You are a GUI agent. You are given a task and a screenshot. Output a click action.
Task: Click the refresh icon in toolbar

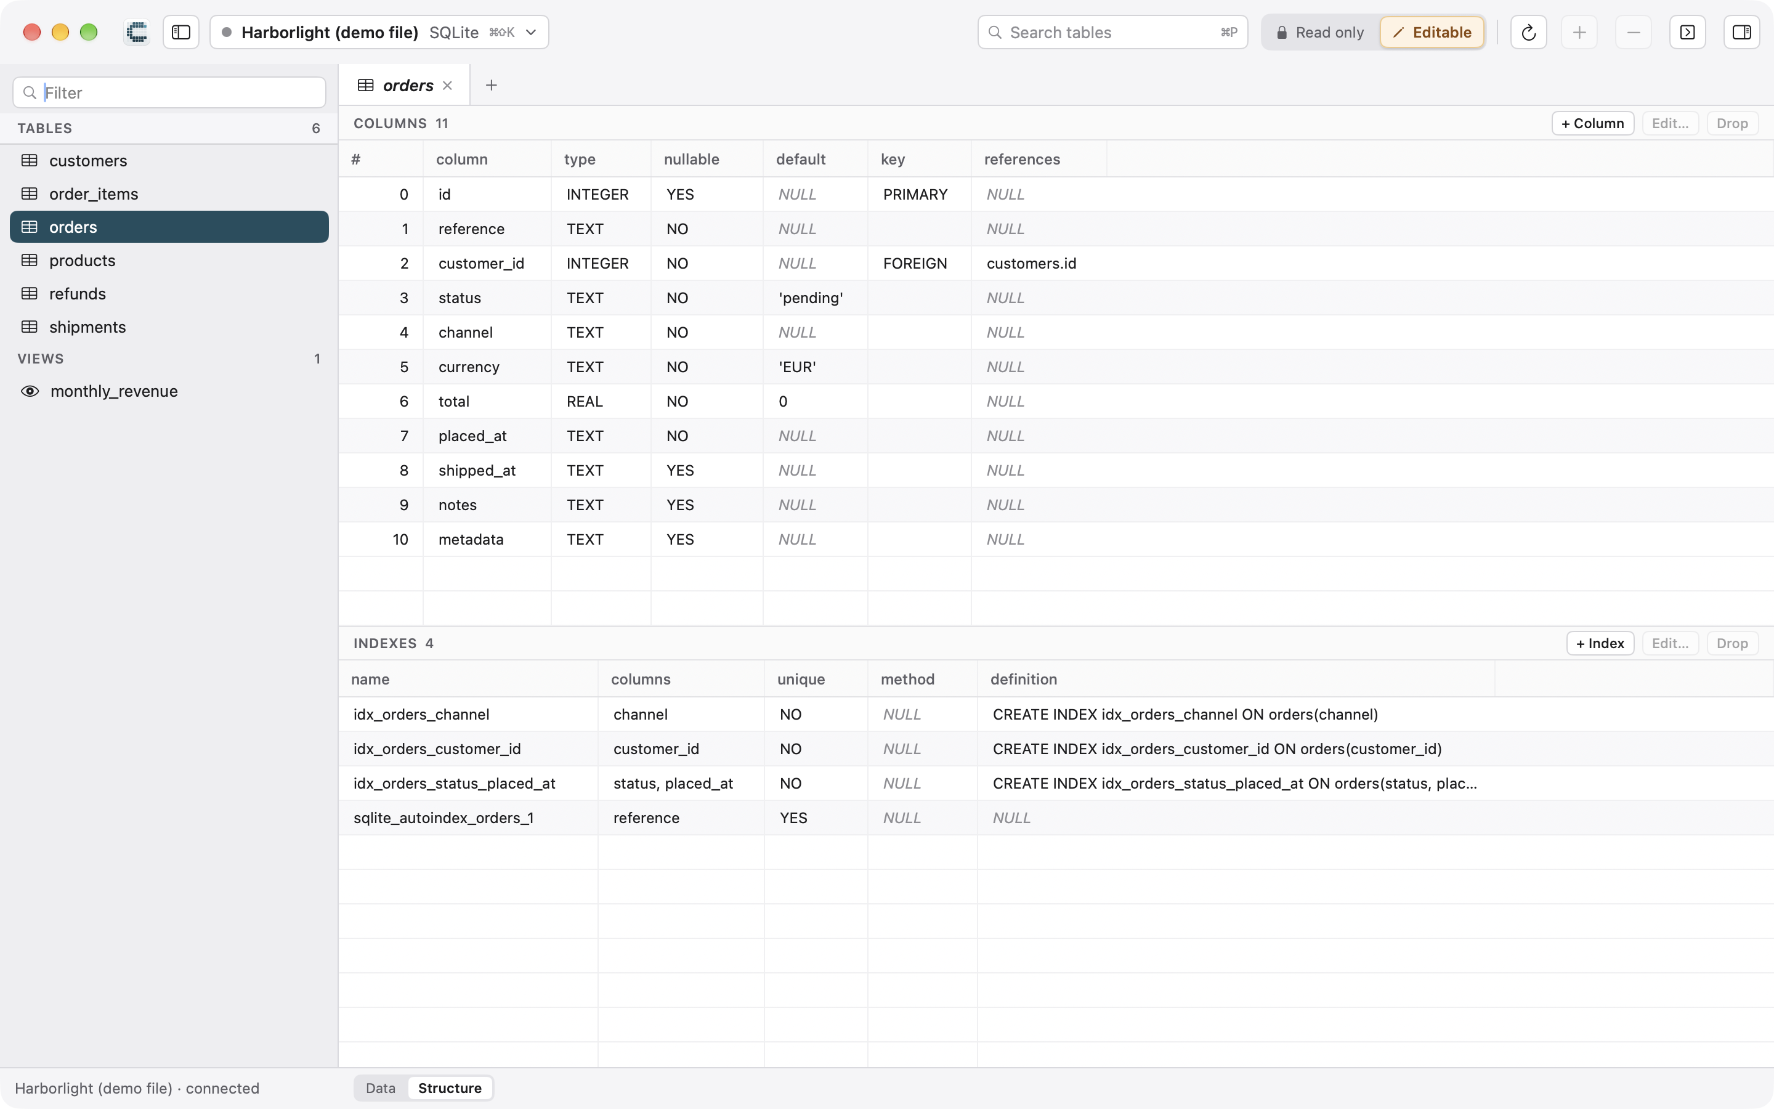[1528, 32]
